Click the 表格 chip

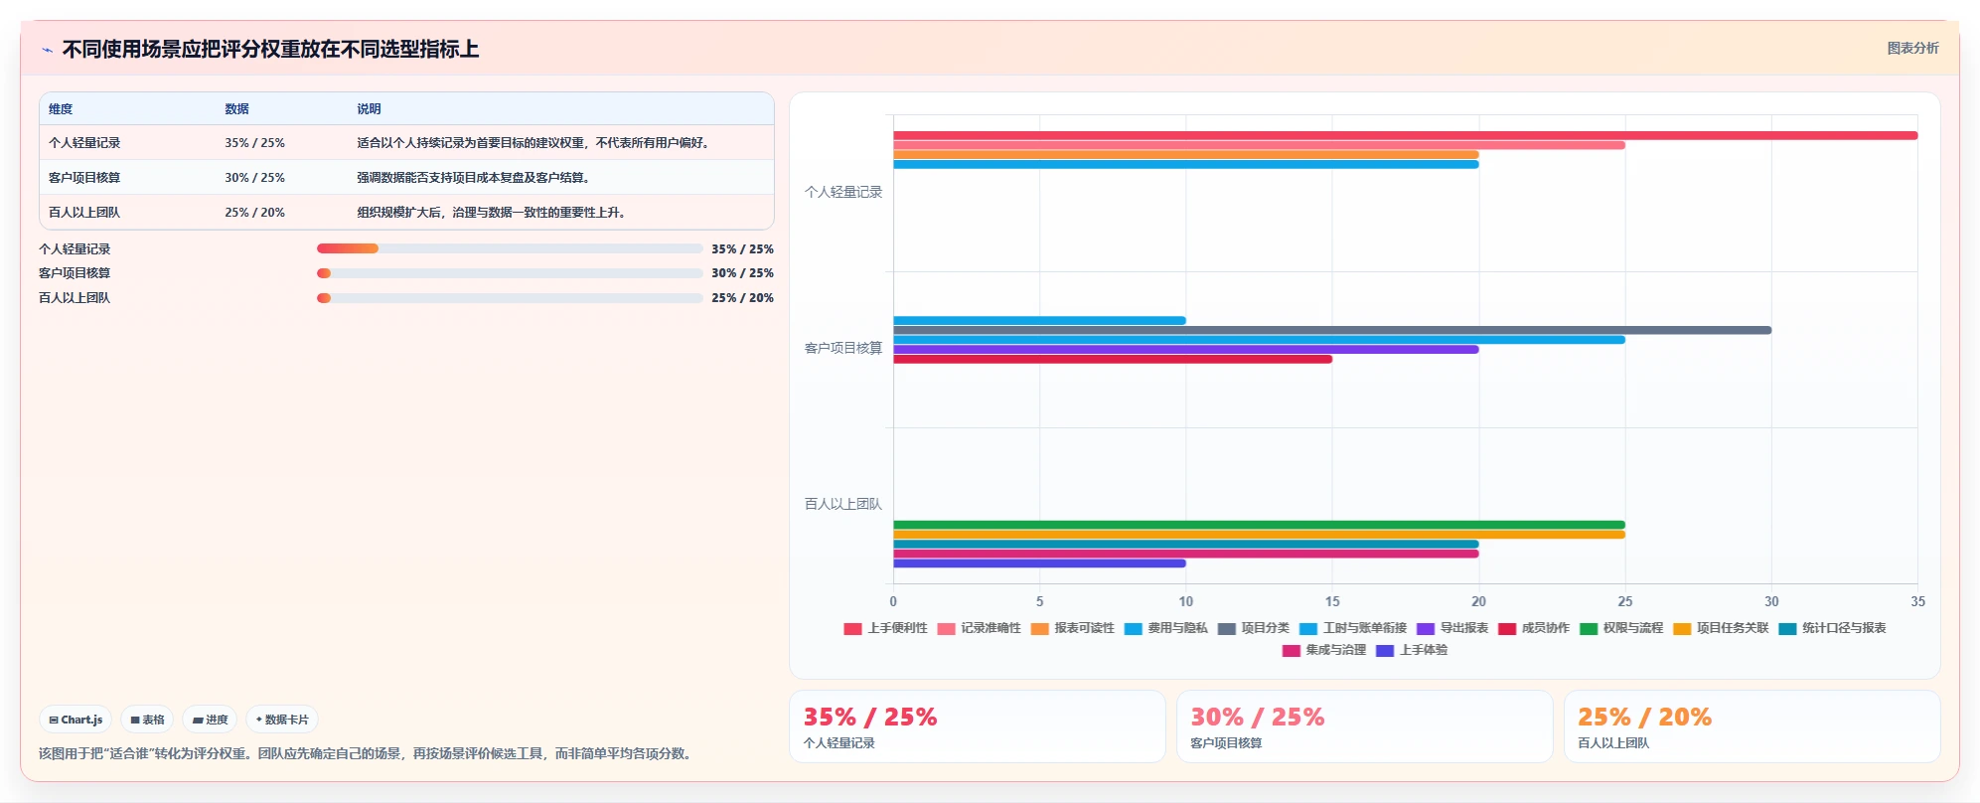coord(147,720)
